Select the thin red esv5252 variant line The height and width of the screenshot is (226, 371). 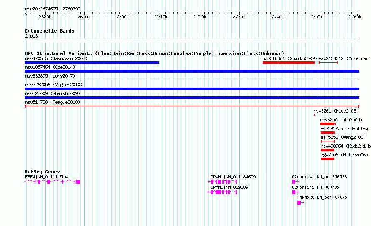(328, 141)
